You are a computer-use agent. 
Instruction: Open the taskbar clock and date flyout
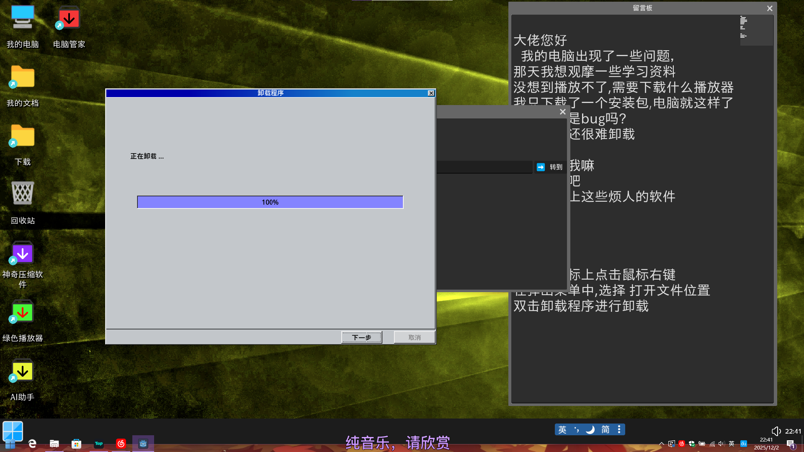coord(766,444)
